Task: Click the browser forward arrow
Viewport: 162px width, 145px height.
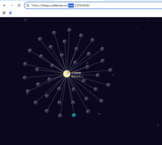Action: pos(12,5)
